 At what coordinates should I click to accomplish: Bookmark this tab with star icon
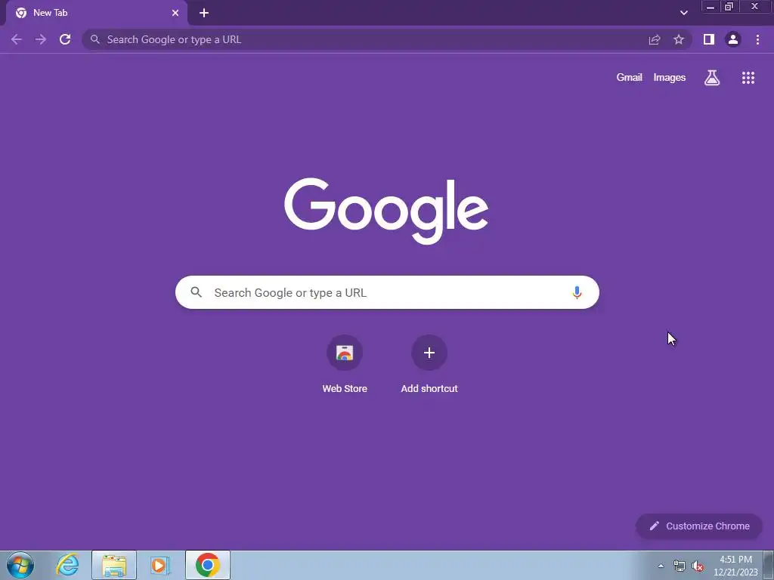tap(679, 39)
